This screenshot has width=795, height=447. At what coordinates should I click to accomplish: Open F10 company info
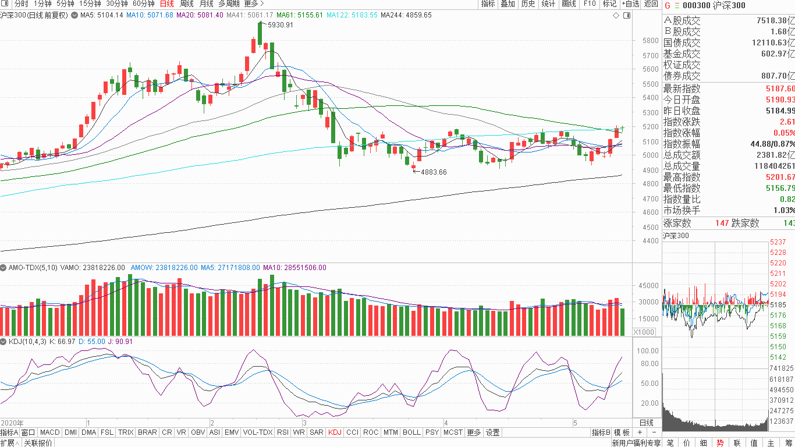point(590,4)
